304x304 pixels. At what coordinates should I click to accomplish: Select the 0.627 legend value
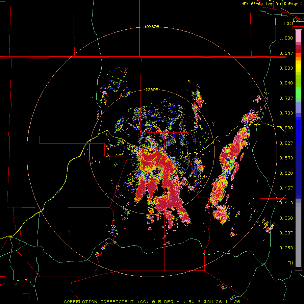(x=286, y=143)
